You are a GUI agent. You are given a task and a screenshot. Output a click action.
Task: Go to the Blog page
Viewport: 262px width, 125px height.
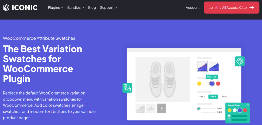point(92,8)
